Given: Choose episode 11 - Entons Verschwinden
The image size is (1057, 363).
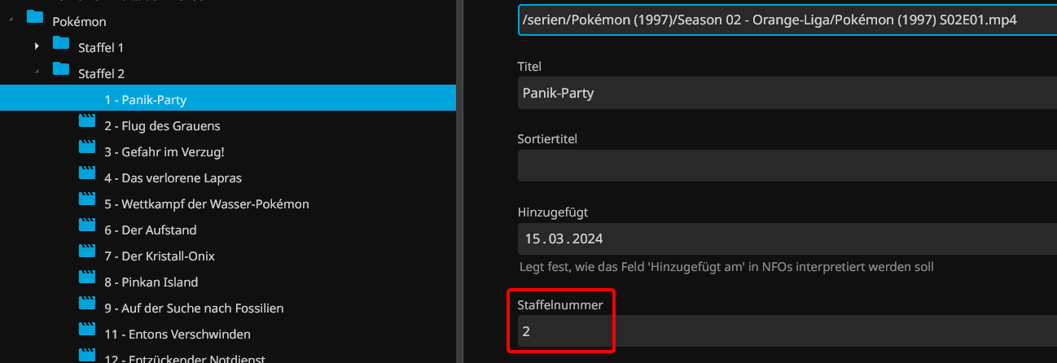Looking at the screenshot, I should tap(177, 334).
